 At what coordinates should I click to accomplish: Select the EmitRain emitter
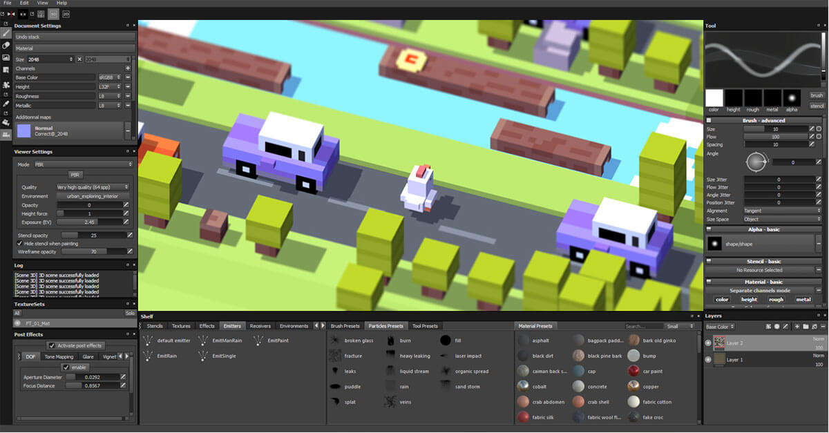pyautogui.click(x=161, y=356)
